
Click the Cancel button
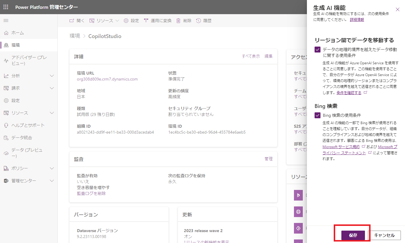coord(384,235)
